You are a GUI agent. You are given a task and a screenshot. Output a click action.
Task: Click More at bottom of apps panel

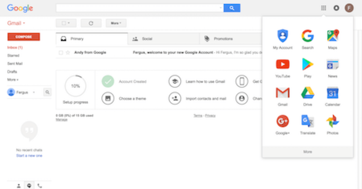[x=308, y=152]
